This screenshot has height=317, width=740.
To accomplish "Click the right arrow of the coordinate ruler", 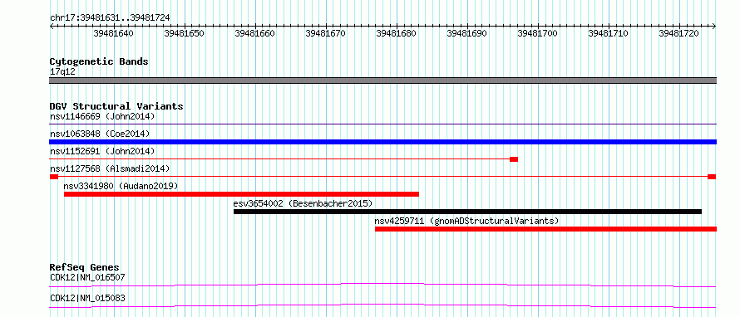I will click(x=714, y=27).
